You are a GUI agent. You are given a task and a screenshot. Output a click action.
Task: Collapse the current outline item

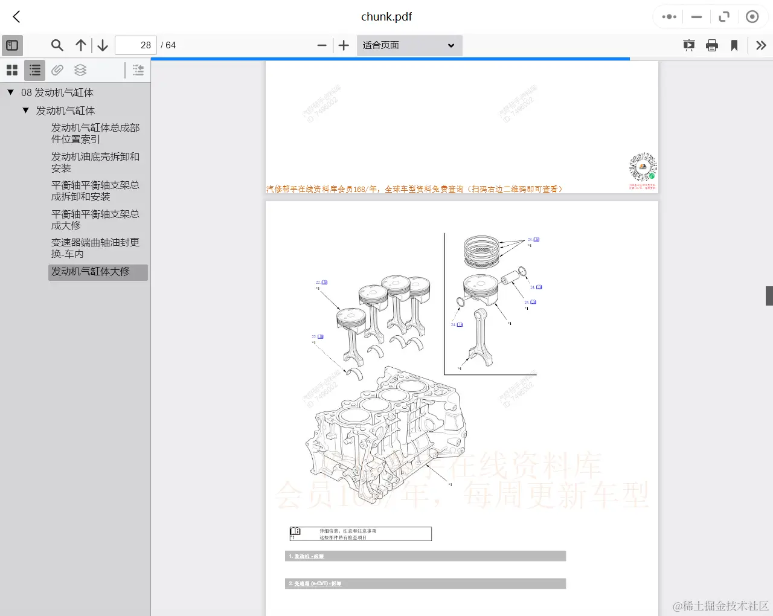(138, 70)
